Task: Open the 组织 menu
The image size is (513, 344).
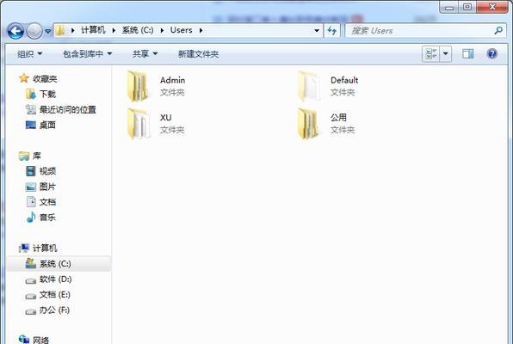Action: pos(30,53)
